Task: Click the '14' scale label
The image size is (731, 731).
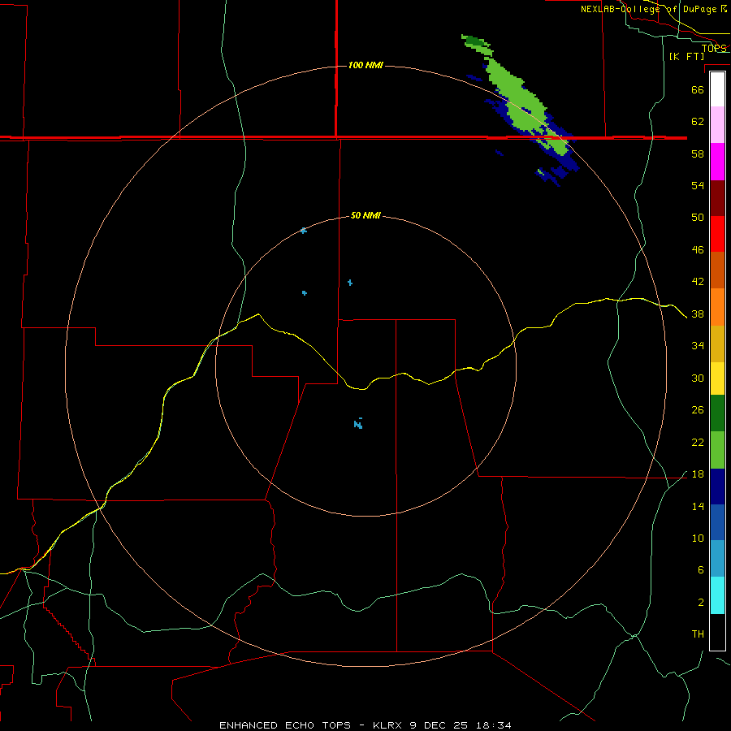Action: click(698, 506)
